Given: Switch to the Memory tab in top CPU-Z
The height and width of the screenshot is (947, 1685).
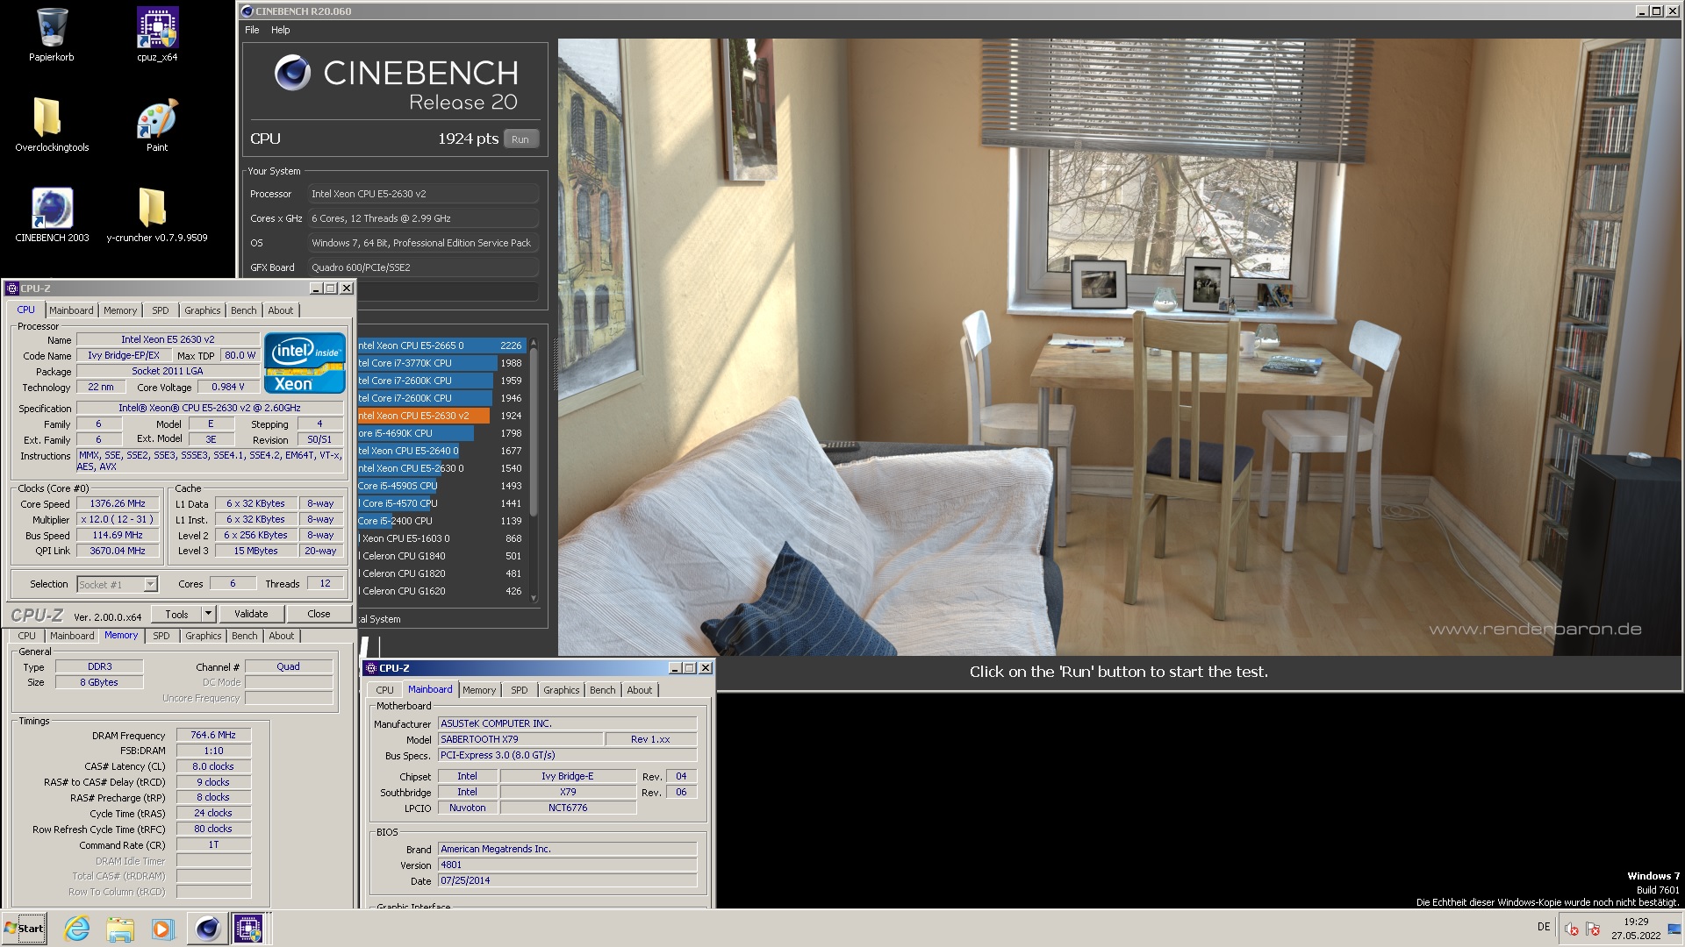Looking at the screenshot, I should tap(120, 310).
